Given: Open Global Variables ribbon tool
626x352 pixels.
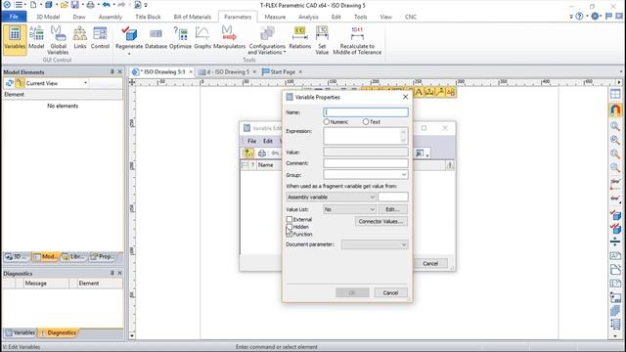Looking at the screenshot, I should point(58,40).
